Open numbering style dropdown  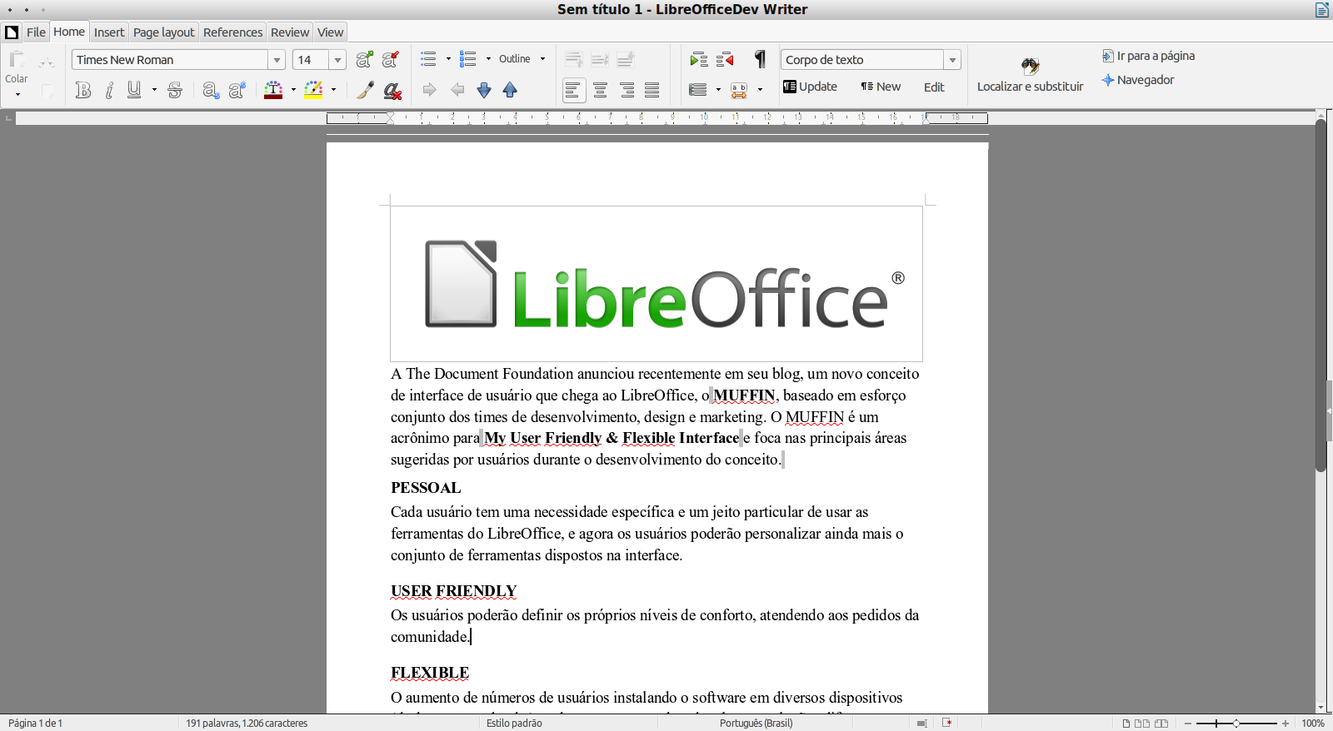488,59
